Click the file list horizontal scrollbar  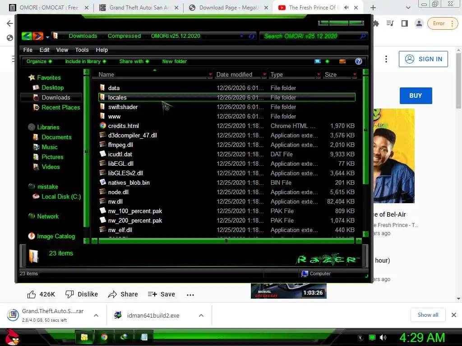pyautogui.click(x=226, y=241)
